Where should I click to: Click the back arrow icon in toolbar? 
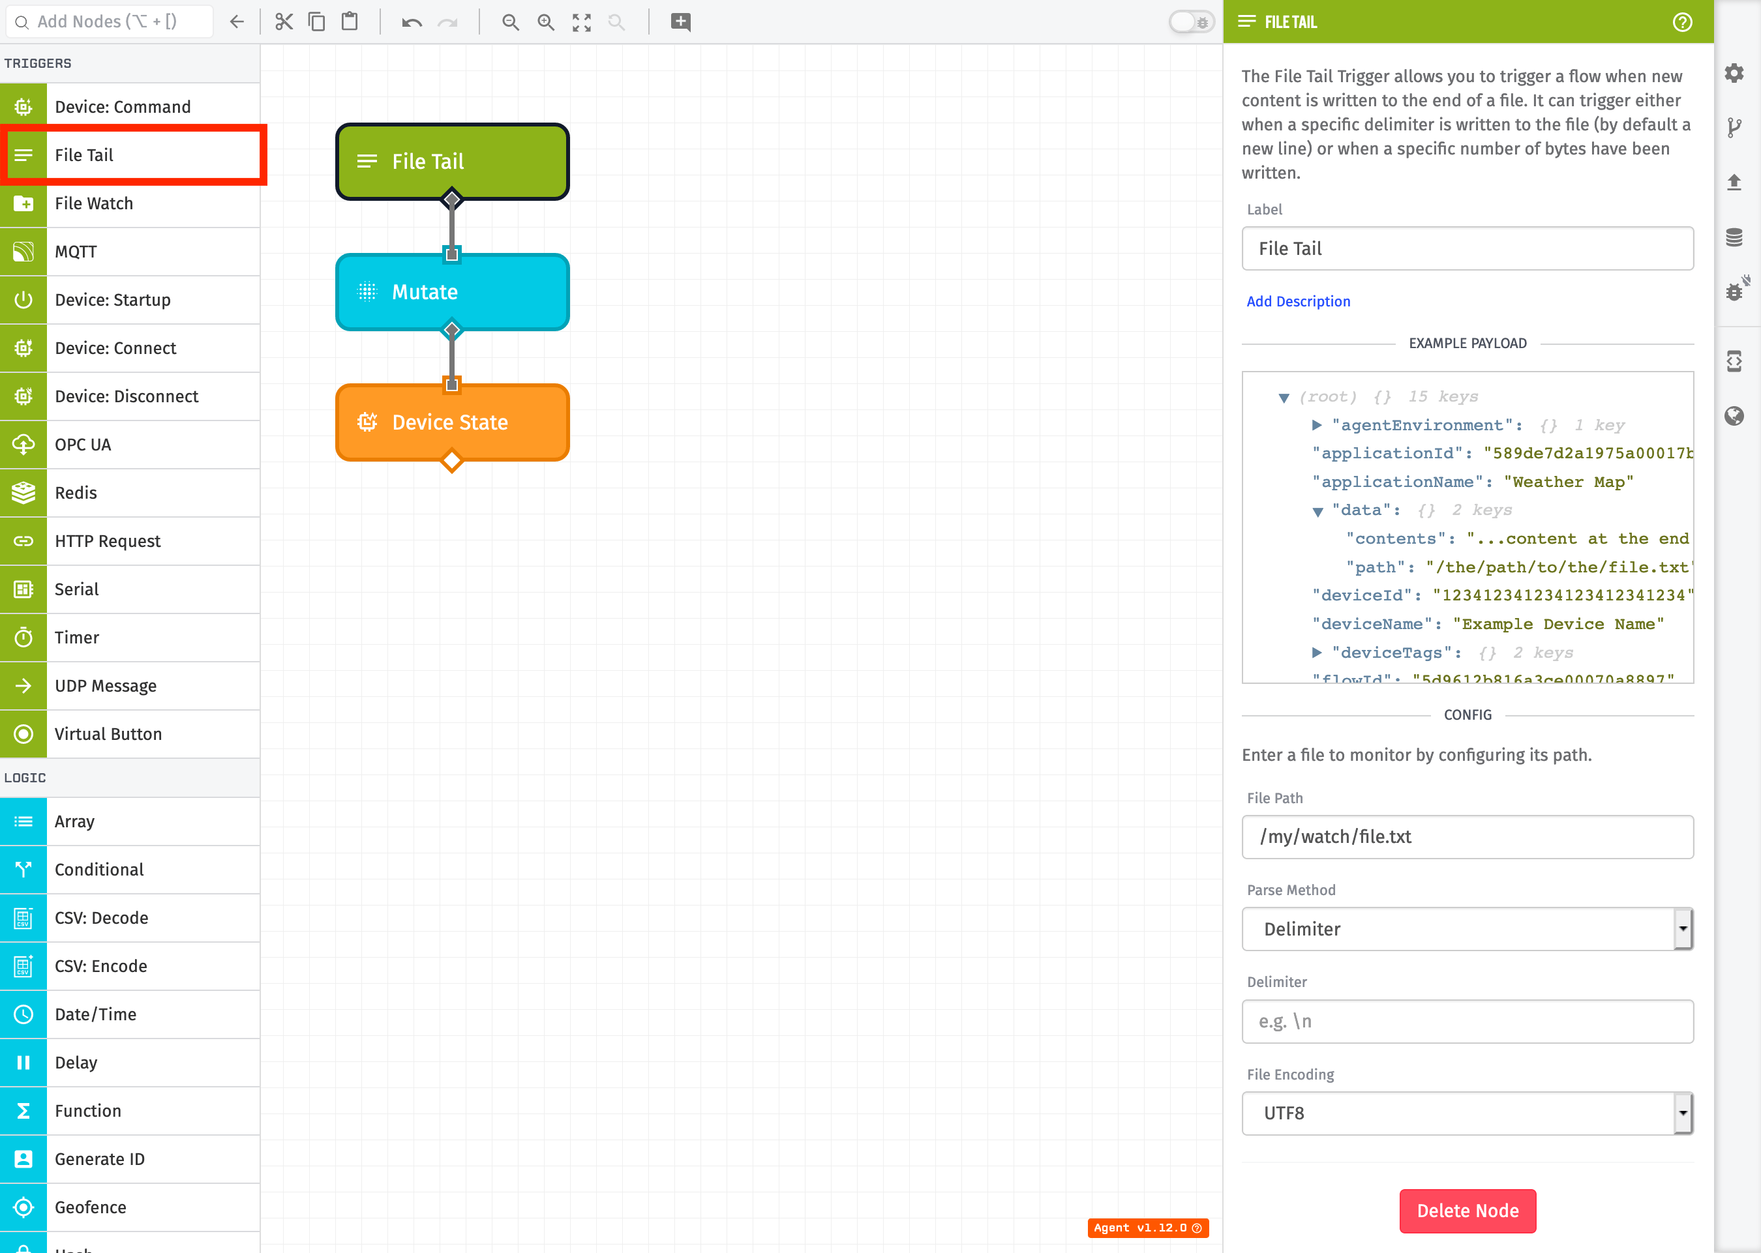click(236, 22)
